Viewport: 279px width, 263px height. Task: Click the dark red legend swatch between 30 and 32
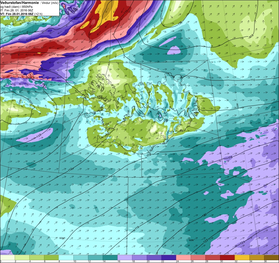point(228,257)
